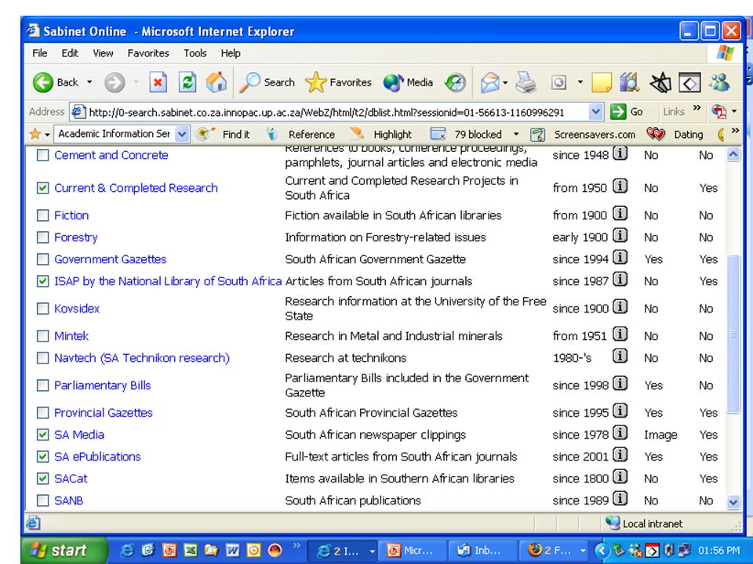753x564 pixels.
Task: Open the Academic Information Service dropdown
Action: (x=181, y=134)
